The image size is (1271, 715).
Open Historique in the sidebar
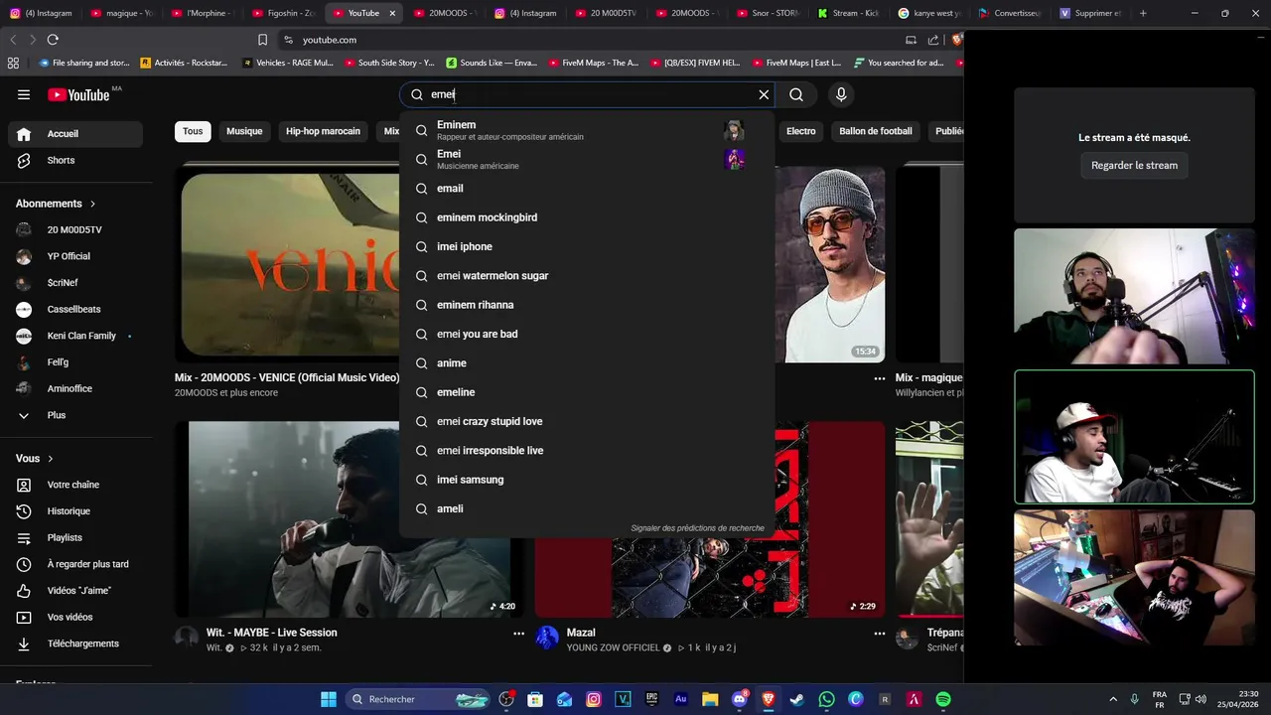(x=75, y=511)
